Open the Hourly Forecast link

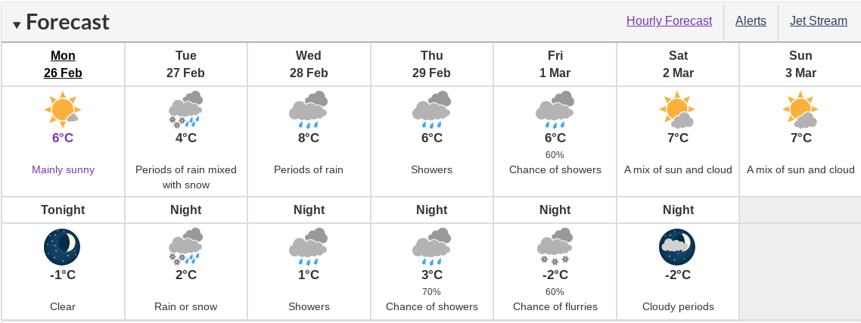click(x=669, y=21)
